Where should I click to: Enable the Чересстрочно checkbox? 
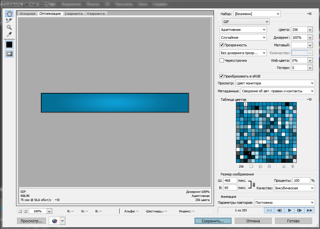click(x=222, y=60)
